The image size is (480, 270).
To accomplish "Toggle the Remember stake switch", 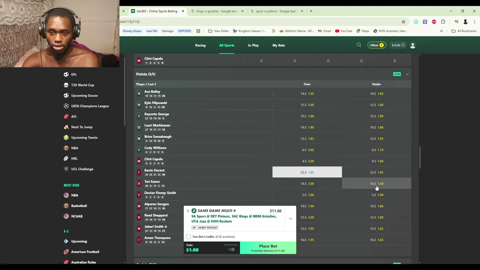I will coord(232,250).
